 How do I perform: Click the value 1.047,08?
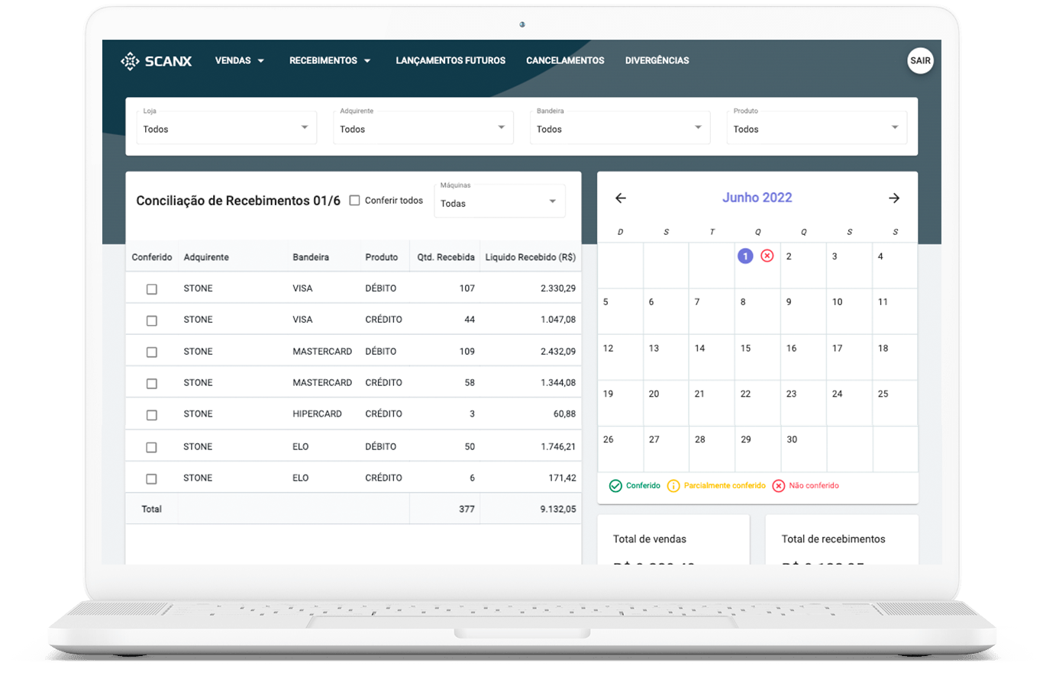558,320
